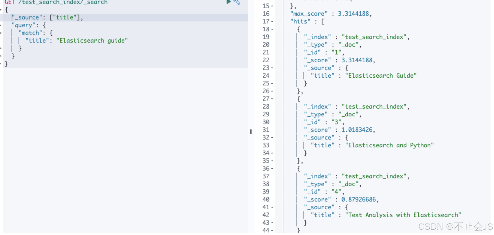Click the fold end marker on line 25
This screenshot has height=235, width=494.
[x=272, y=83]
